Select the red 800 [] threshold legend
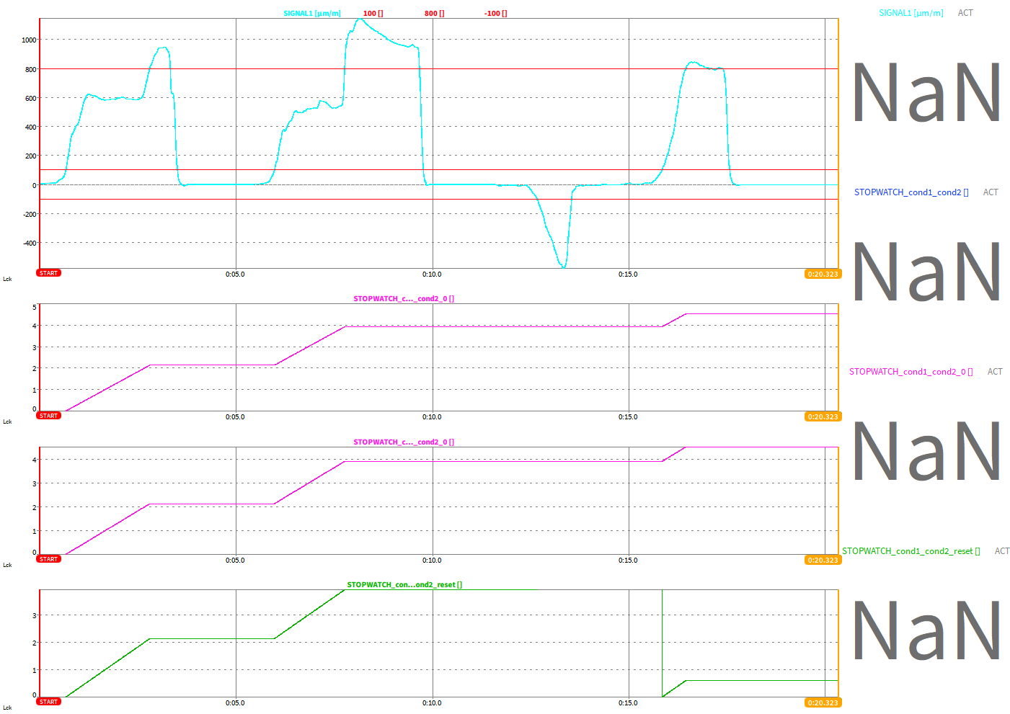This screenshot has height=714, width=1010. coord(434,14)
